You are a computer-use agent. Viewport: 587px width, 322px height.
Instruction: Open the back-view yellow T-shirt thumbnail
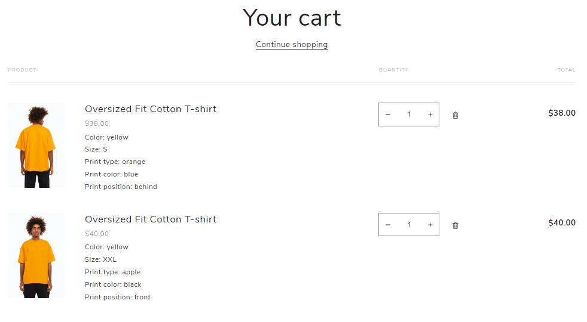[36, 145]
